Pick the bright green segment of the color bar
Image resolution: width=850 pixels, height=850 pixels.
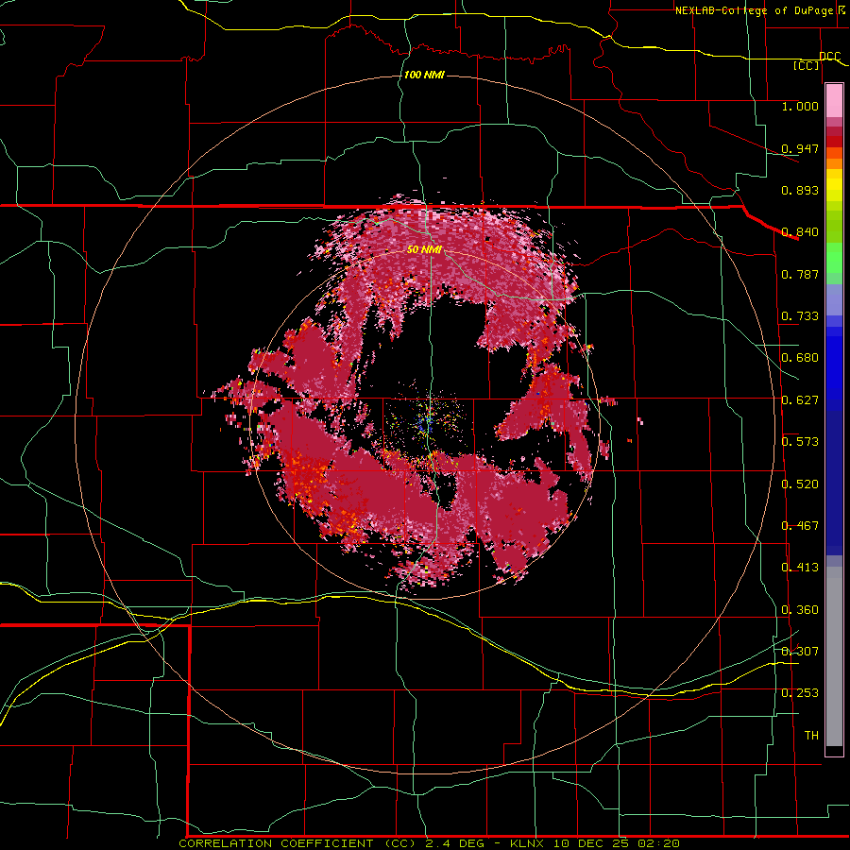point(834,258)
